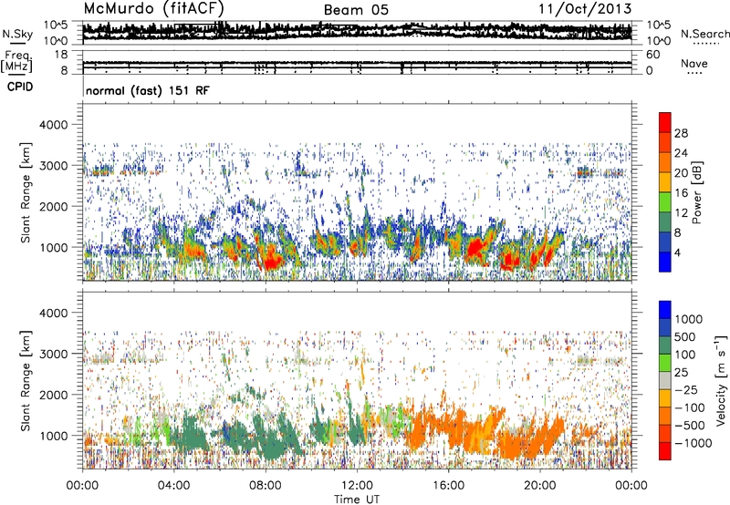Screen dimensions: 730x505
Task: Click '4000' on the power panel range axis
Action: [53, 125]
